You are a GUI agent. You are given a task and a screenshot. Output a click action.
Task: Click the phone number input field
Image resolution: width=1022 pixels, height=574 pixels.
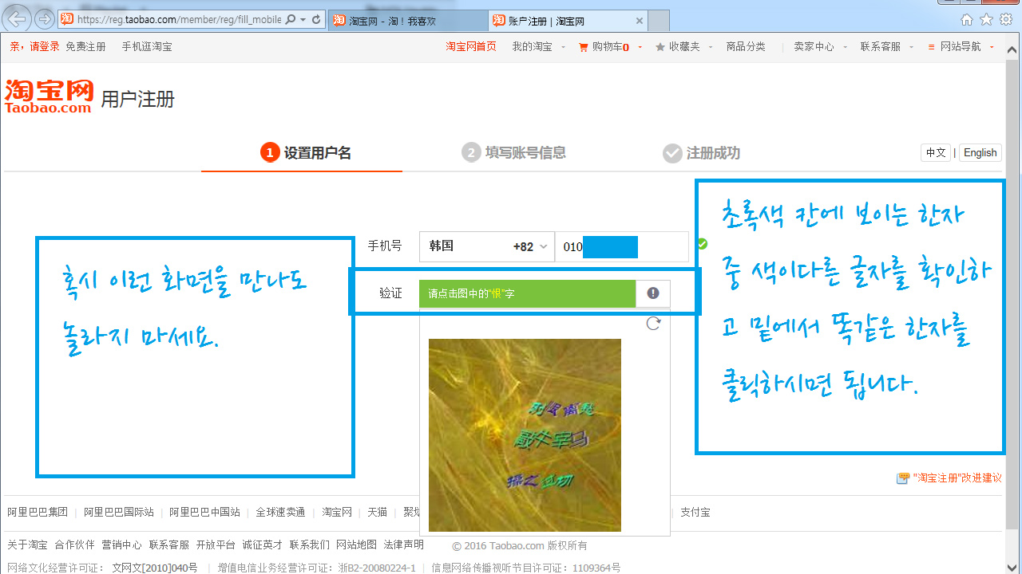point(622,247)
